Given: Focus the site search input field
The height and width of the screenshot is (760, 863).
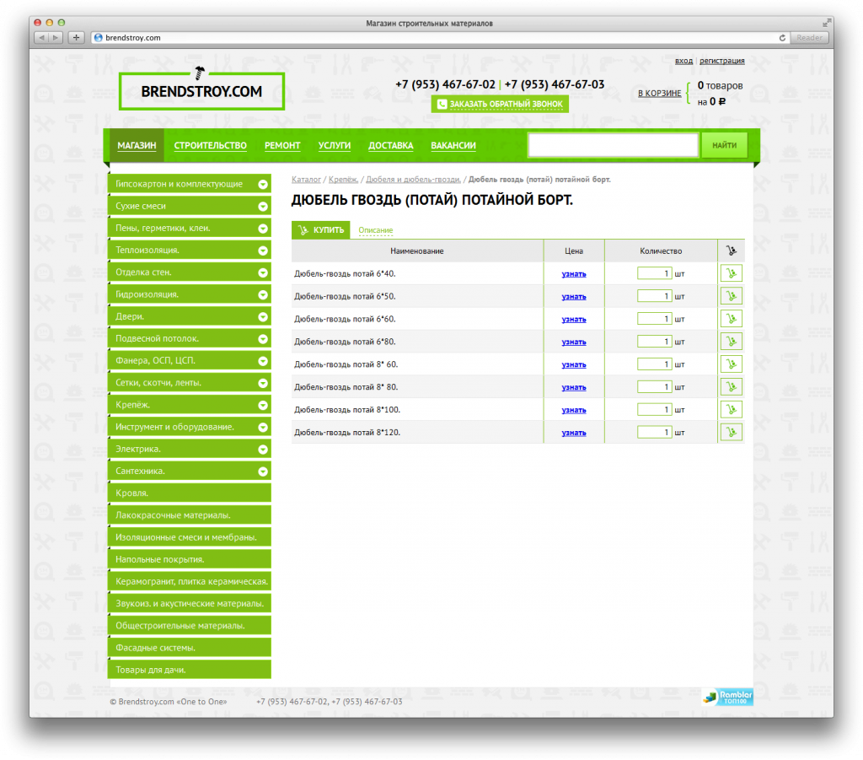Looking at the screenshot, I should [x=614, y=145].
